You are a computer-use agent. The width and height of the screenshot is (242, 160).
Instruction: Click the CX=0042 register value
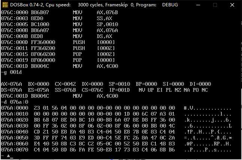click(65, 84)
